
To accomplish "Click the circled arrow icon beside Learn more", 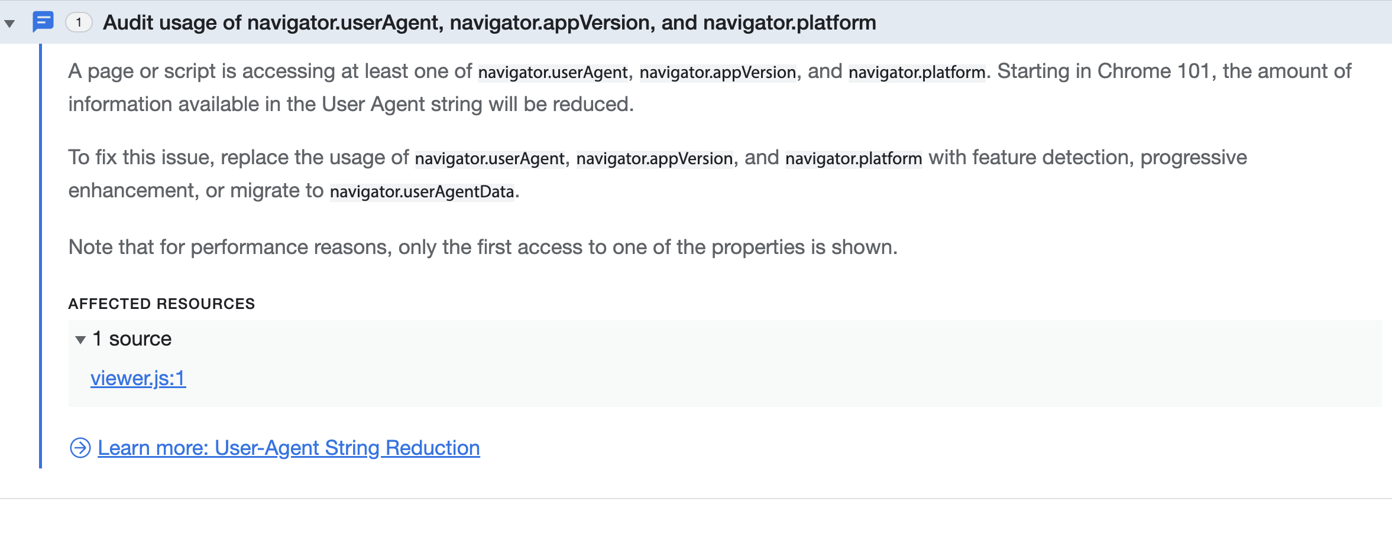I will pyautogui.click(x=80, y=448).
